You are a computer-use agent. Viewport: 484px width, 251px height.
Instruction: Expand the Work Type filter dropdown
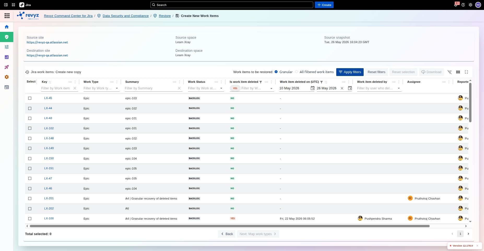click(x=117, y=88)
